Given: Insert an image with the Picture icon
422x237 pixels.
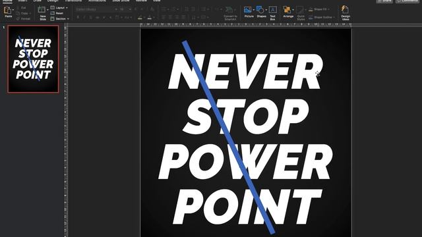Looking at the screenshot, I should (248, 10).
